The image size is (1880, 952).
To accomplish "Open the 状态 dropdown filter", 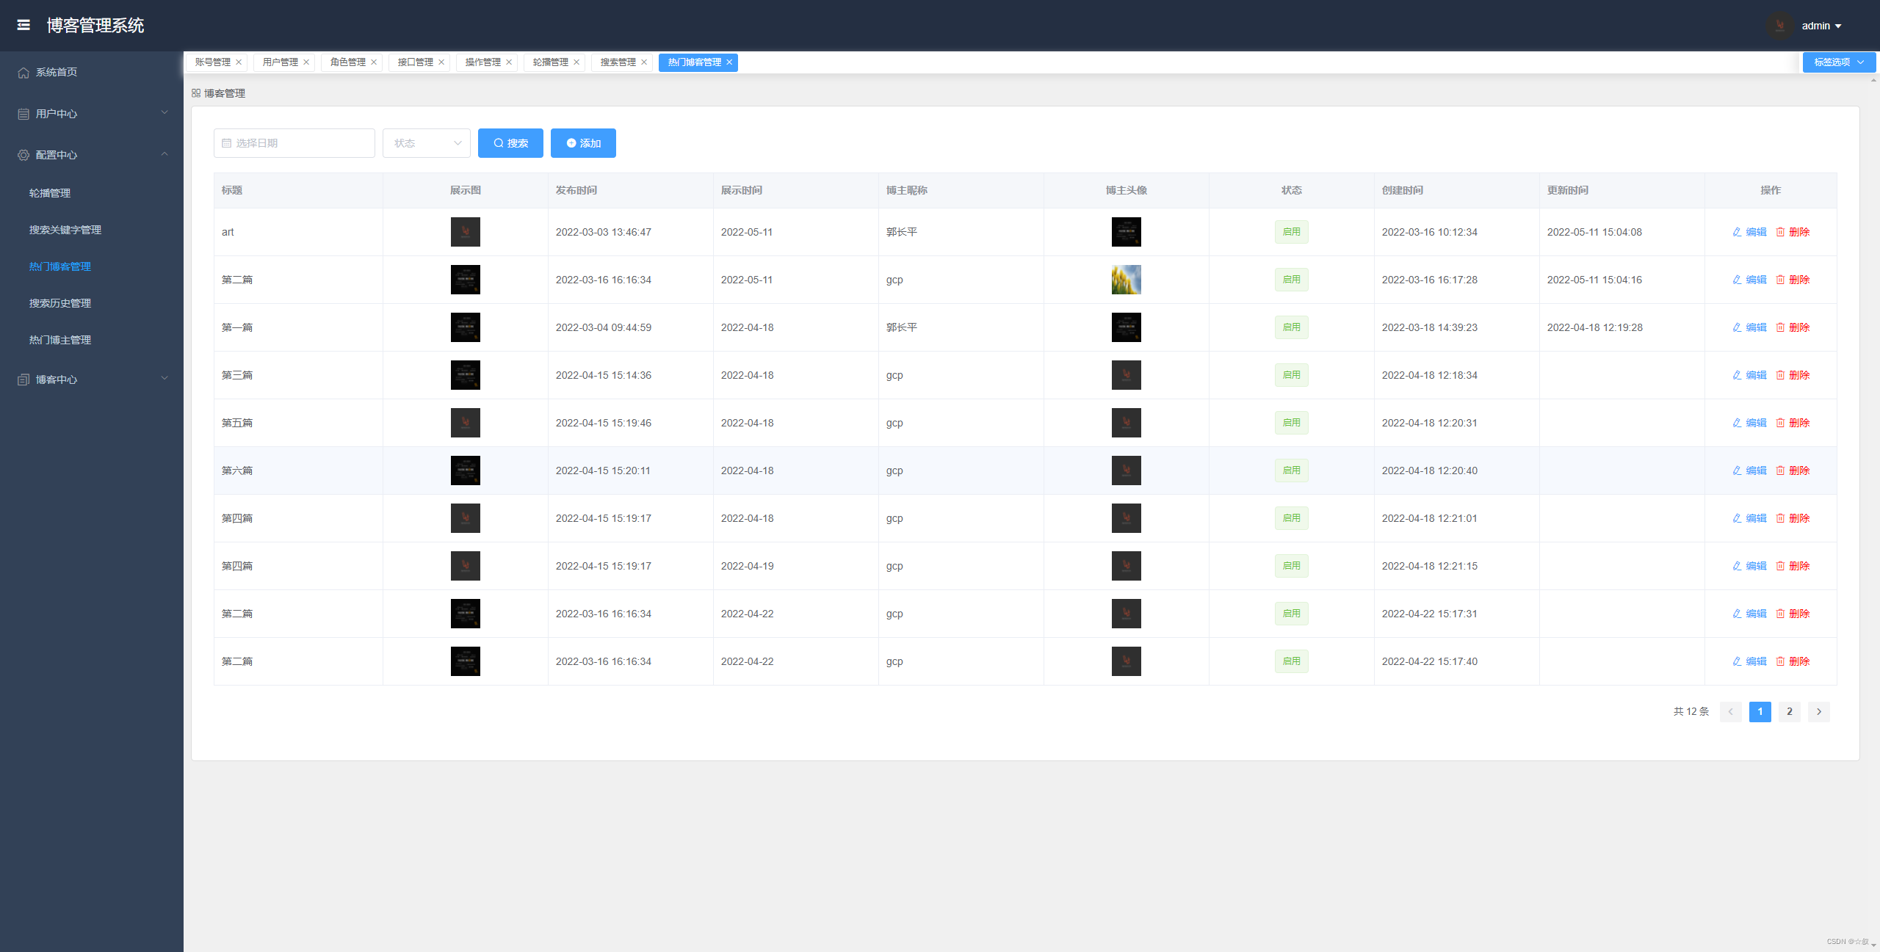I will [426, 143].
